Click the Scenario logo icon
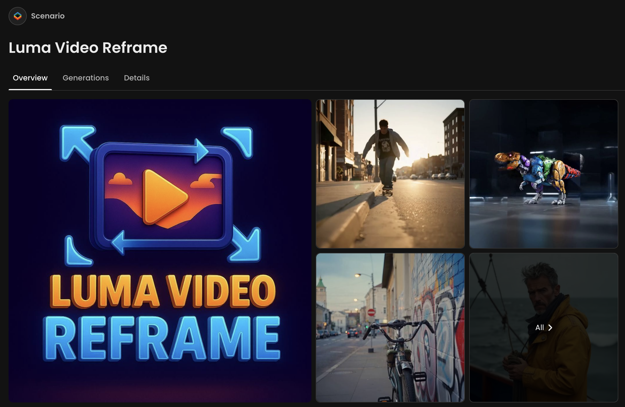 click(x=18, y=16)
